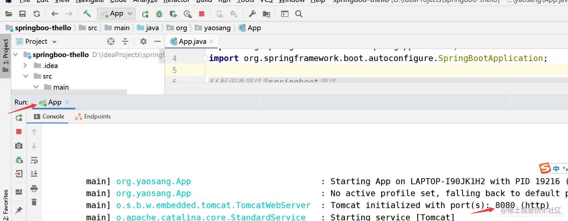Open the Project panel gear options
Viewport: 568px width, 221px height.
143,41
